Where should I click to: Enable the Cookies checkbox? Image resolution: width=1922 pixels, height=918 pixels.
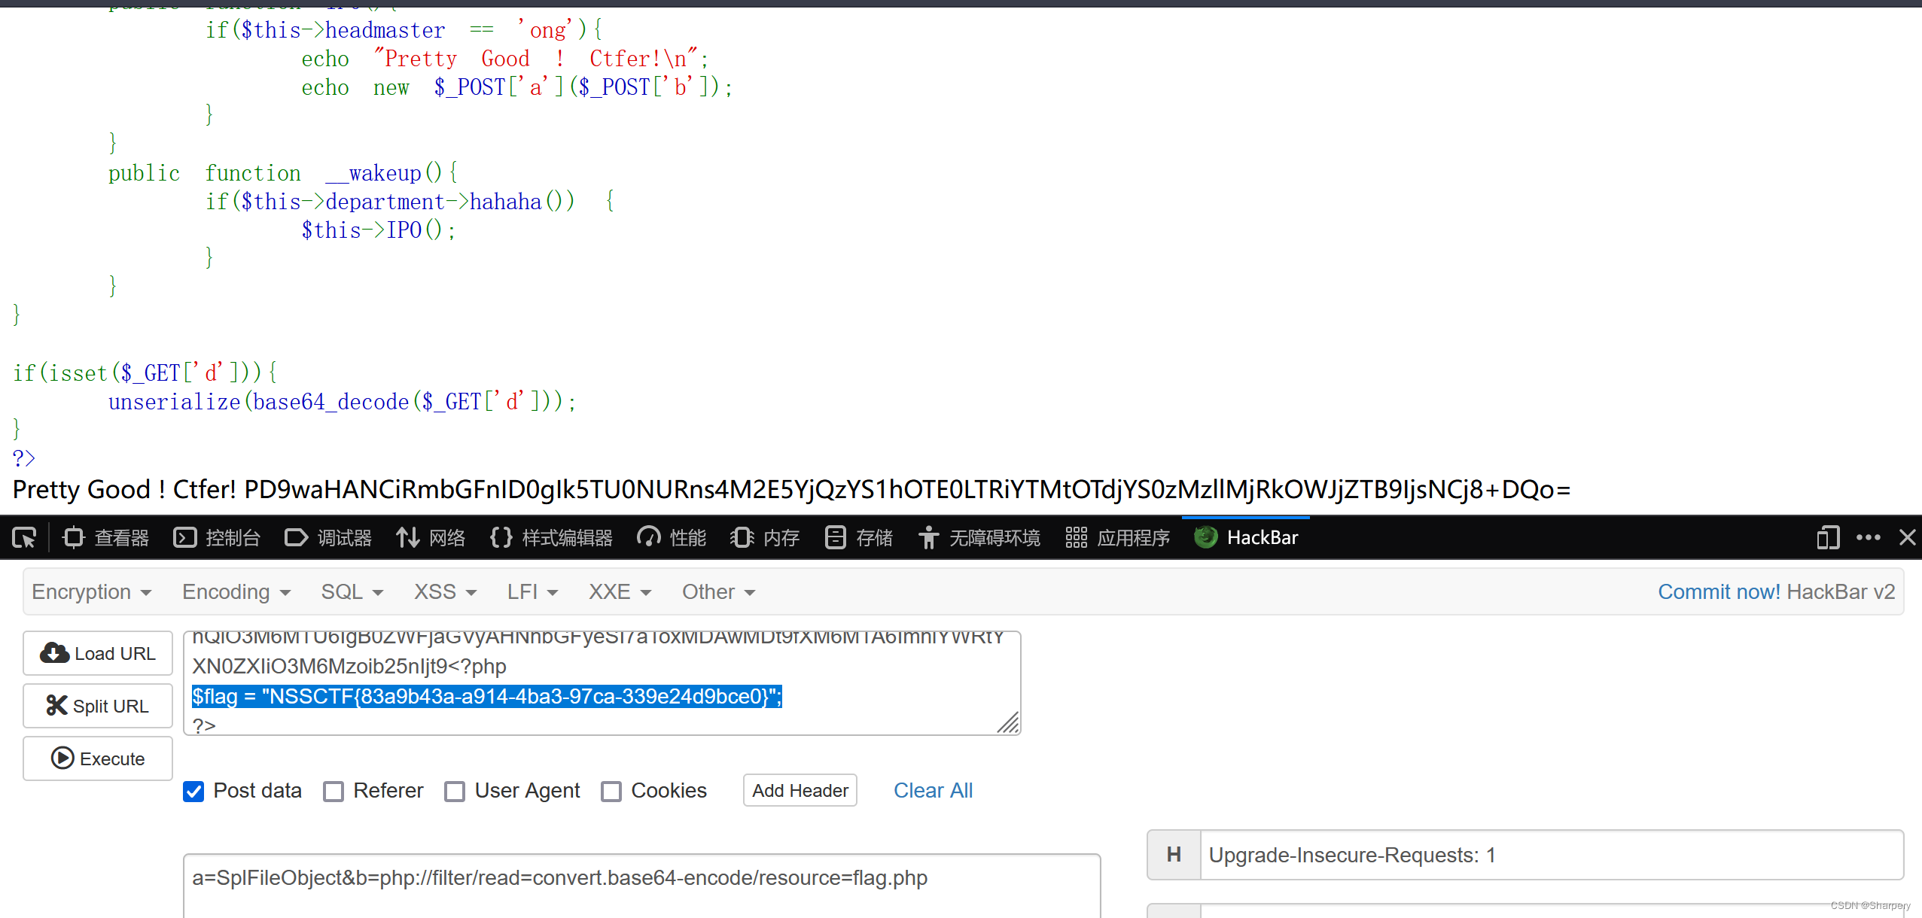tap(611, 791)
